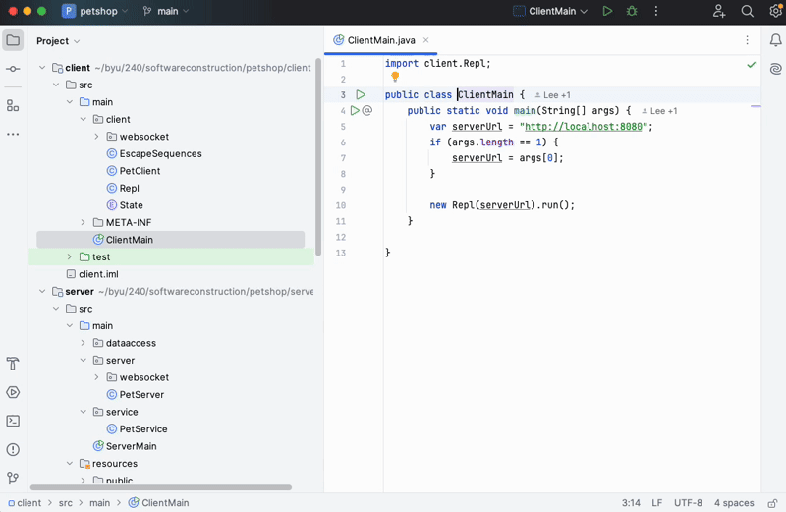Click run gutter arrow beside ClientMain class
Viewport: 786px width, 512px height.
pos(361,95)
